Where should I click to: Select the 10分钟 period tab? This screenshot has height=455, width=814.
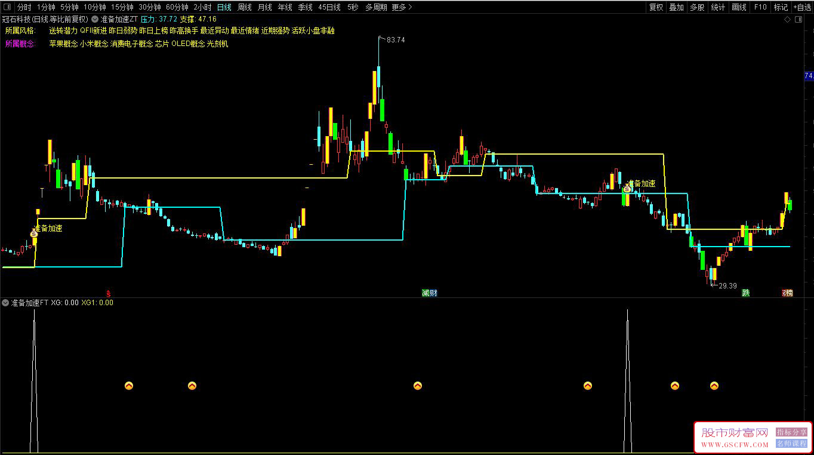tap(94, 7)
